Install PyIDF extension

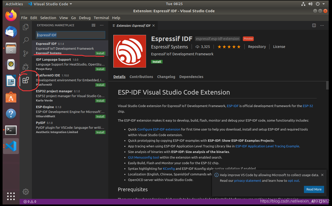pyautogui.click(x=100, y=132)
